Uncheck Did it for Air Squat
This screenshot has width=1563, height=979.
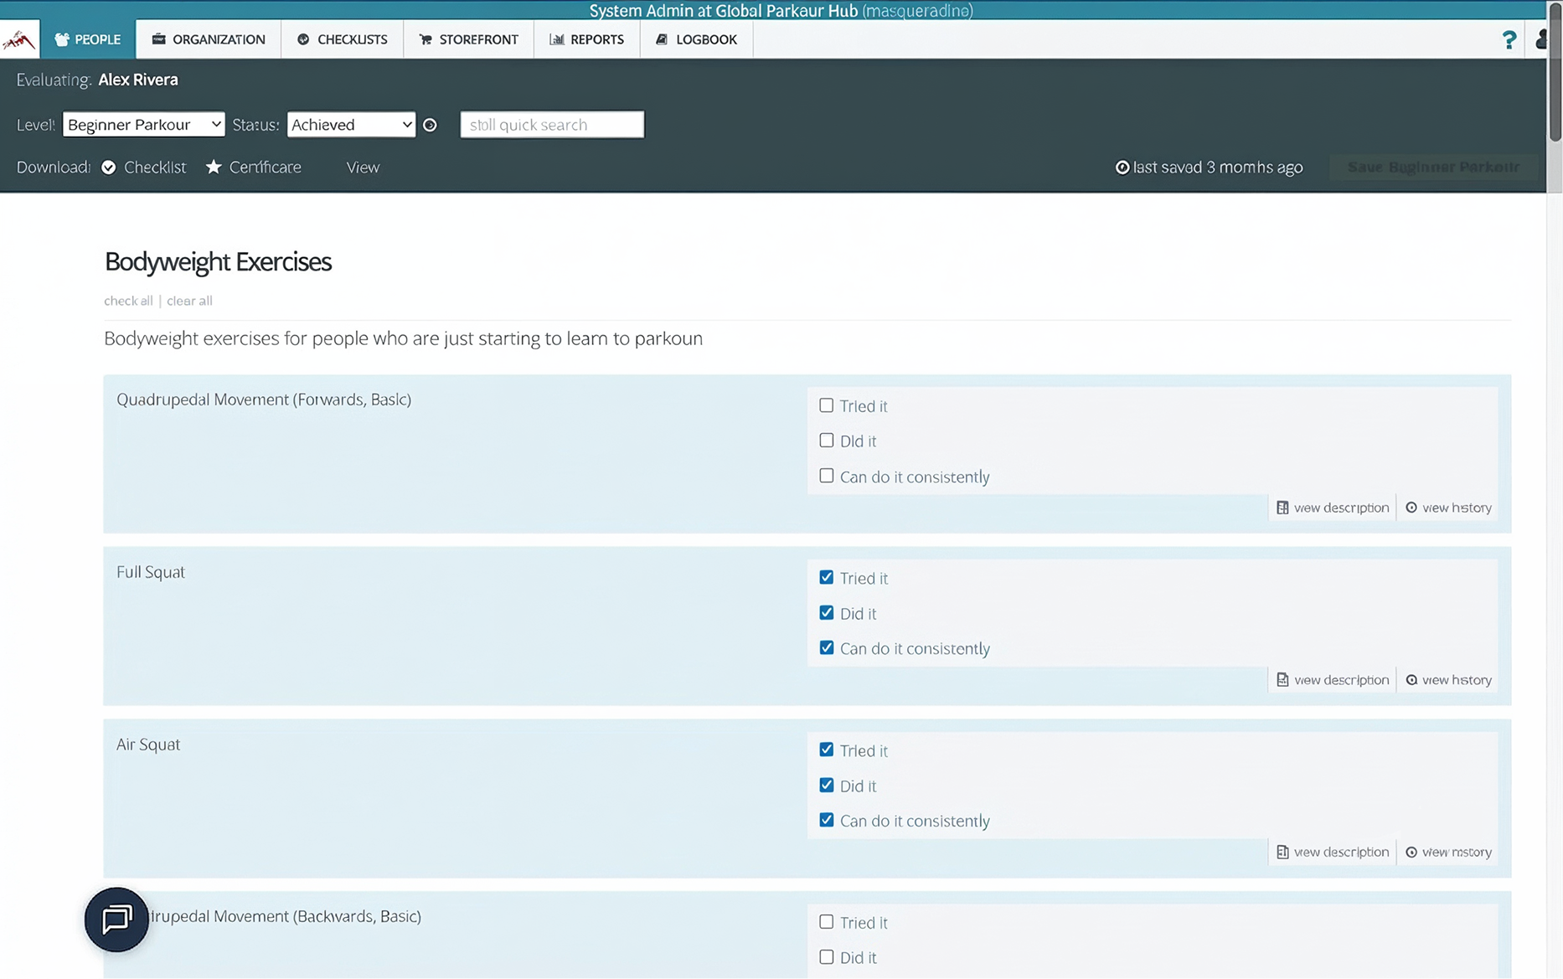827,786
